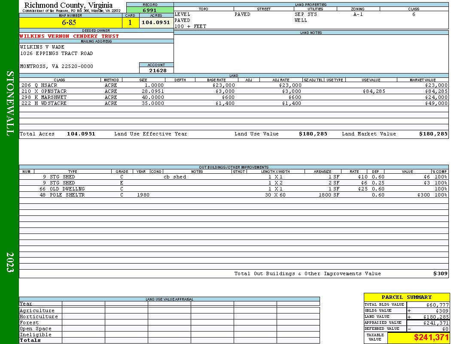Select utilities entry SEP SYS
451x344 pixels.
pos(306,14)
